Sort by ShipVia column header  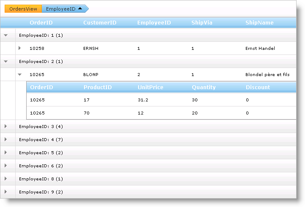point(202,23)
